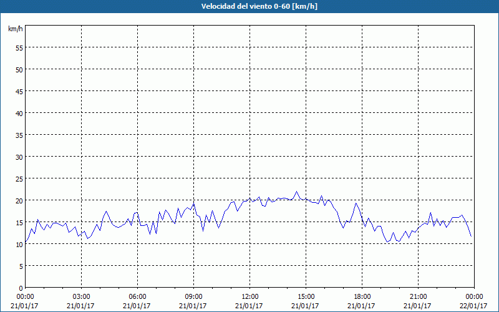Select the 30 y-axis label

[x=19, y=157]
